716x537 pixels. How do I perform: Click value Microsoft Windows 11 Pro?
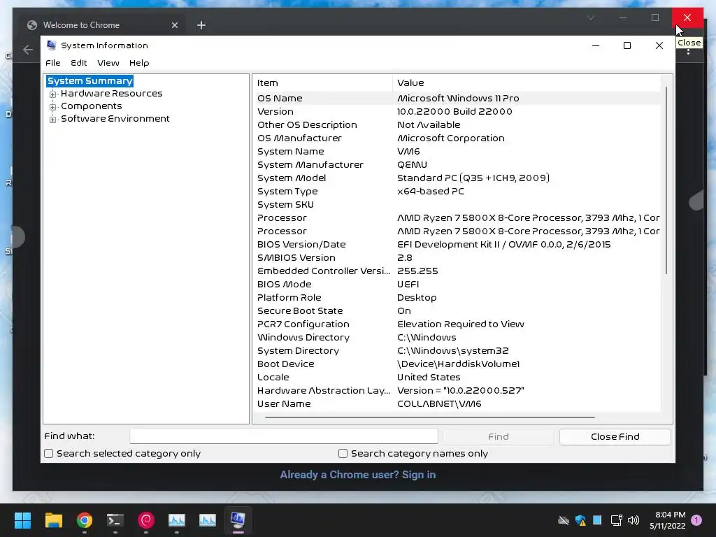click(458, 98)
